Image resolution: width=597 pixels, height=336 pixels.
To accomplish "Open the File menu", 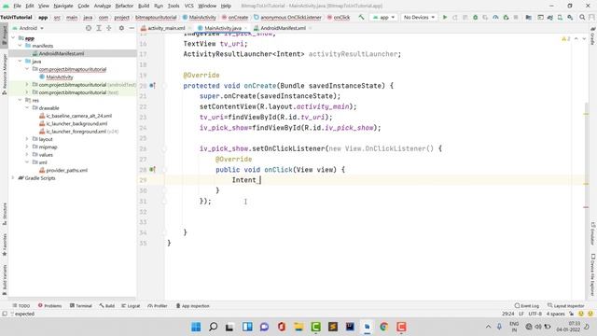I will [x=17, y=7].
